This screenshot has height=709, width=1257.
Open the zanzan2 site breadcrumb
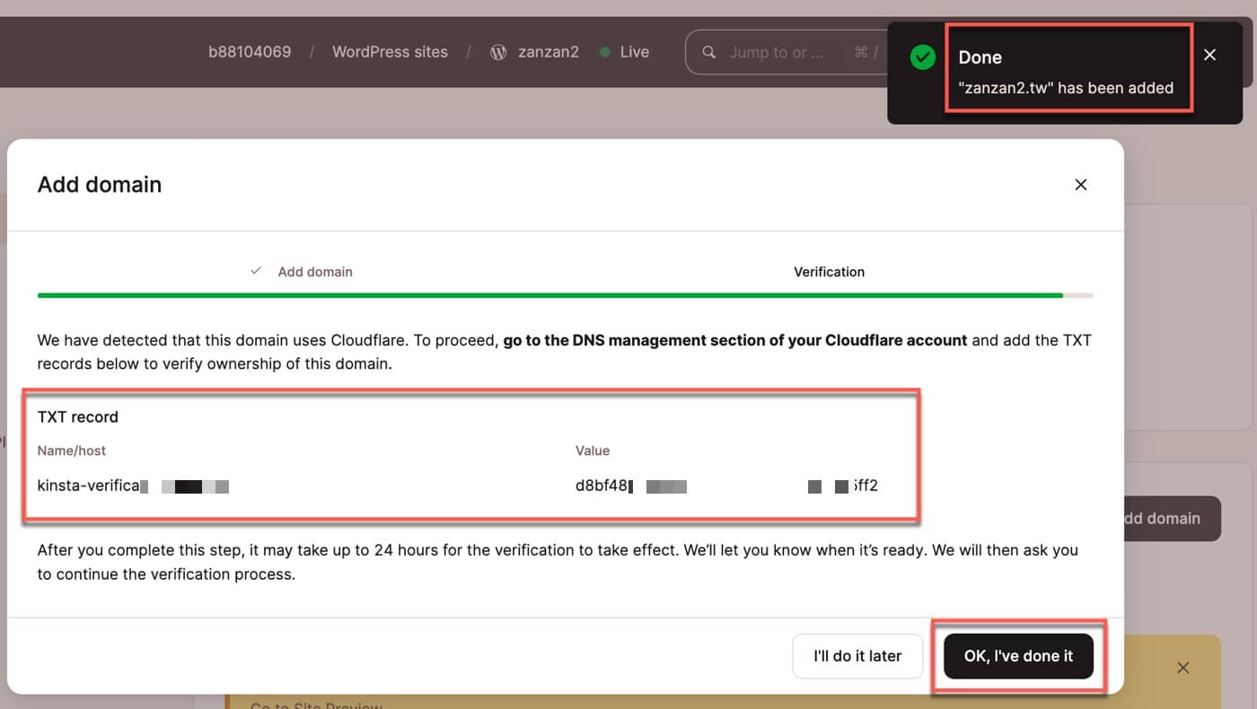tap(549, 52)
